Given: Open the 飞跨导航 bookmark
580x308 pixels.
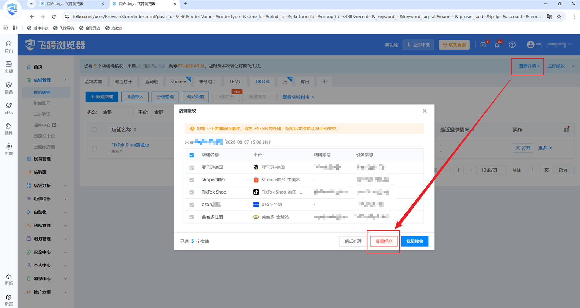Looking at the screenshot, I should pyautogui.click(x=64, y=28).
